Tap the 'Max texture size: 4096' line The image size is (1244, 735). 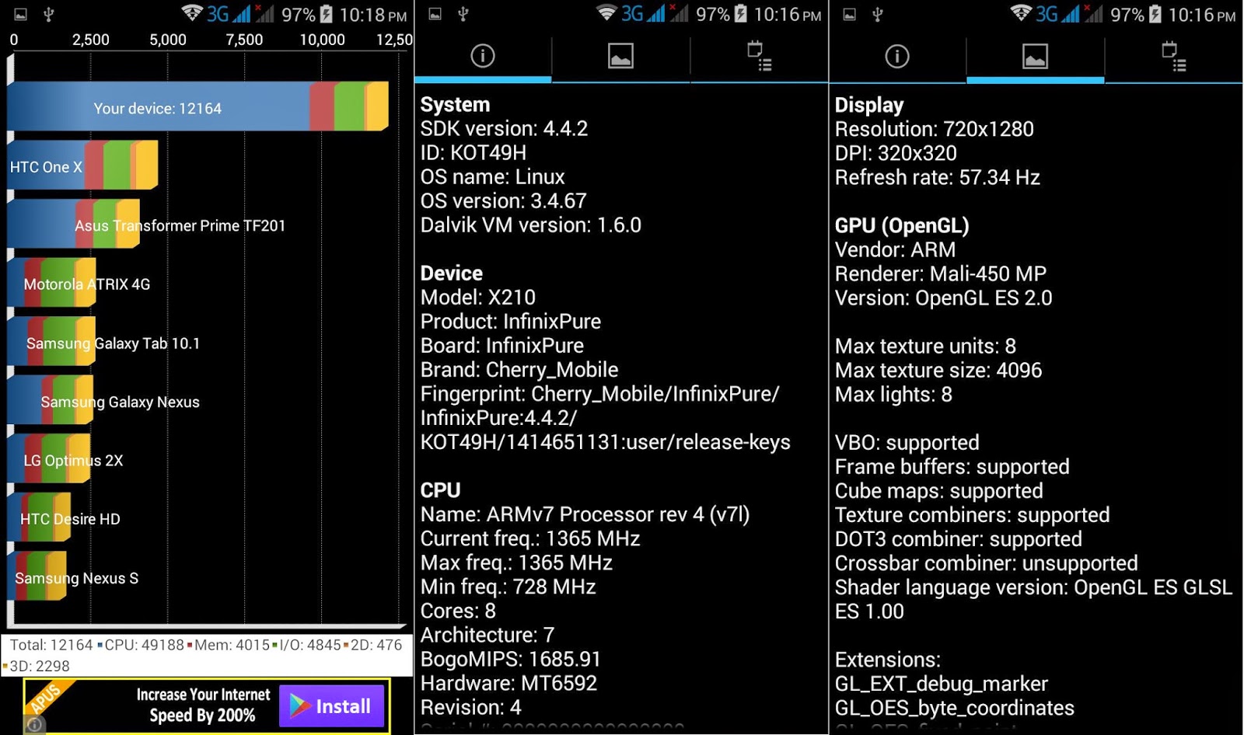[938, 370]
